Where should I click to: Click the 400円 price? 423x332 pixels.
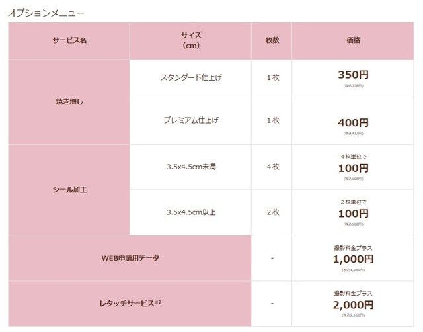[353, 123]
